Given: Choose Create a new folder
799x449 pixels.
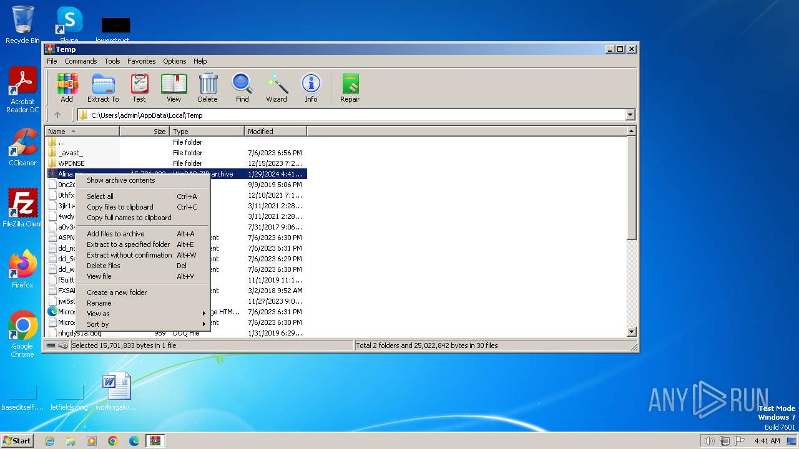Looking at the screenshot, I should click(143, 292).
